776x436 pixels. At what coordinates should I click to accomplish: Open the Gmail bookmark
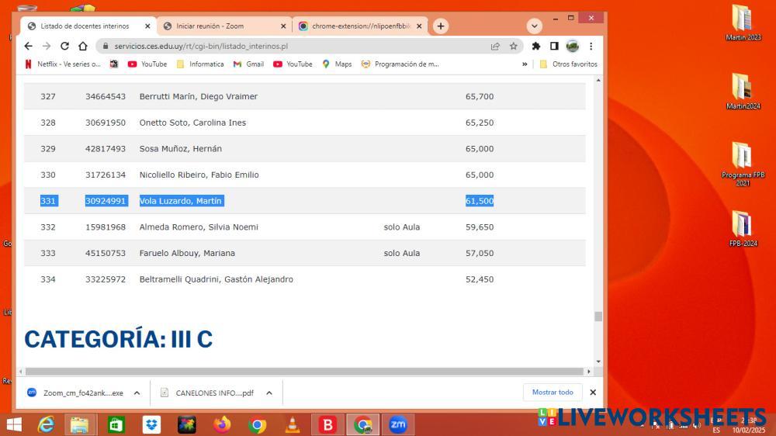click(248, 64)
